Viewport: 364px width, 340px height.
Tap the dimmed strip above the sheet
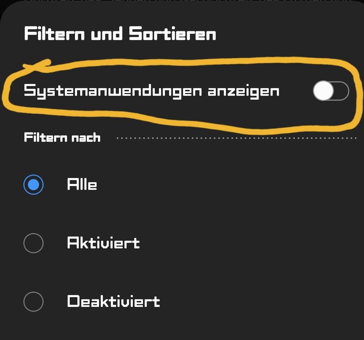pyautogui.click(x=182, y=2)
